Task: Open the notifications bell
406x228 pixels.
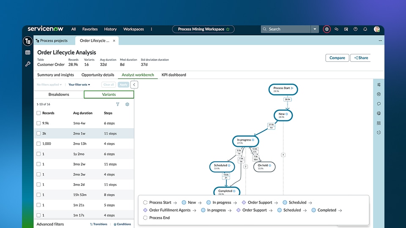Action: [365, 29]
